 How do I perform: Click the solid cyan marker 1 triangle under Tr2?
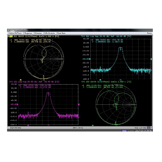100,80
